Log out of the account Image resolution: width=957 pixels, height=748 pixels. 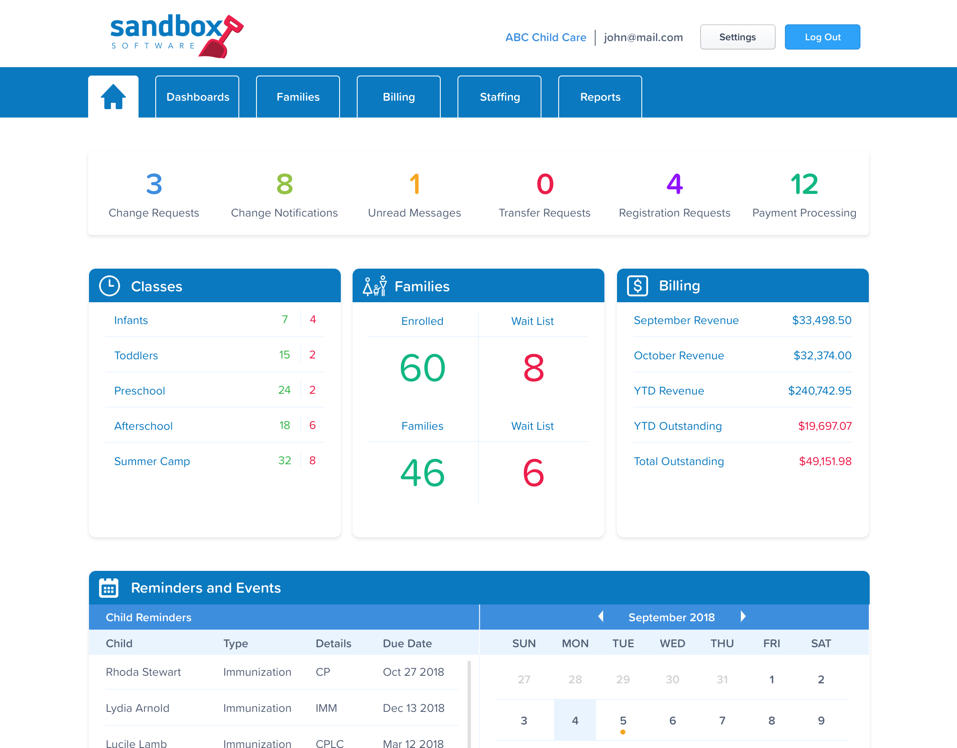pos(822,37)
